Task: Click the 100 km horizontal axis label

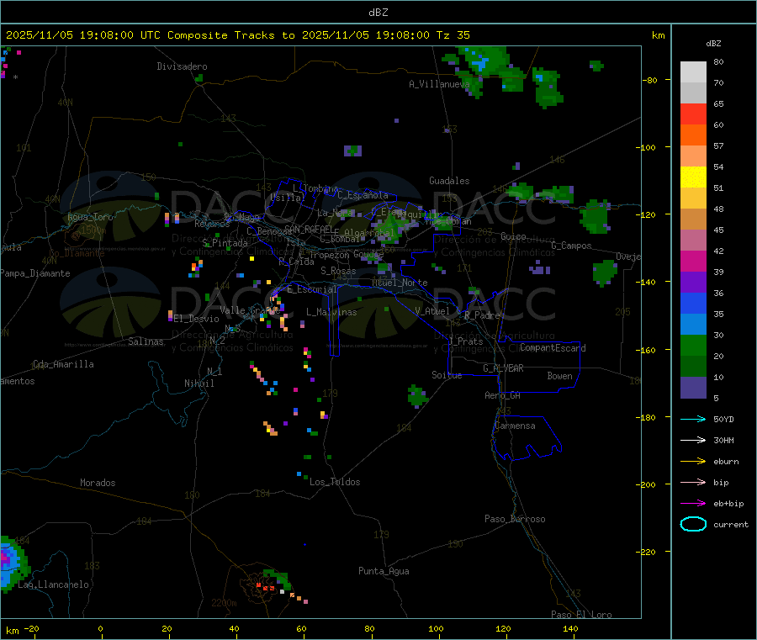Action: [436, 628]
